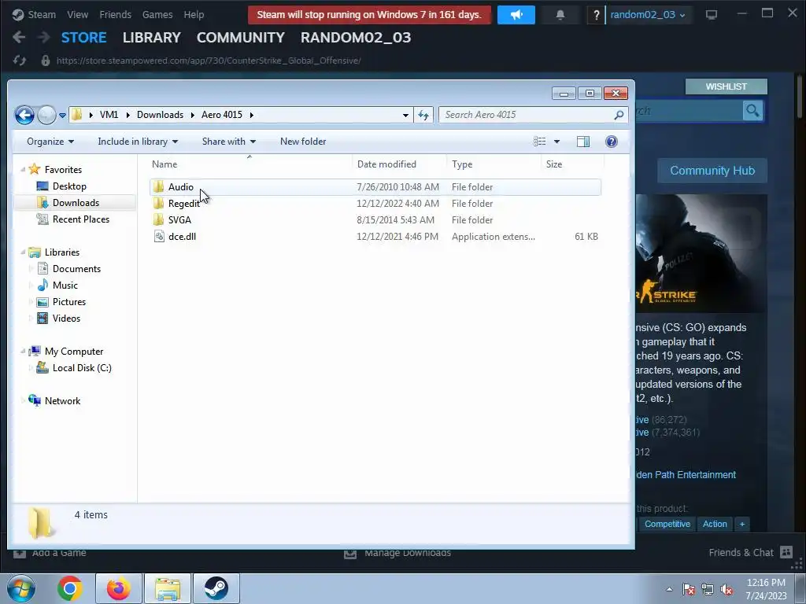This screenshot has width=806, height=604.
Task: Collapse the Favorites tree group
Action: [23, 170]
